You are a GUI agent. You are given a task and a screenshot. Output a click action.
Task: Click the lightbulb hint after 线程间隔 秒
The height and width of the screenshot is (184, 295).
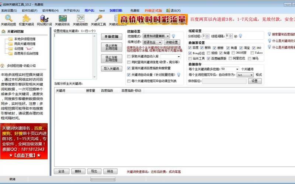[x=240, y=36]
